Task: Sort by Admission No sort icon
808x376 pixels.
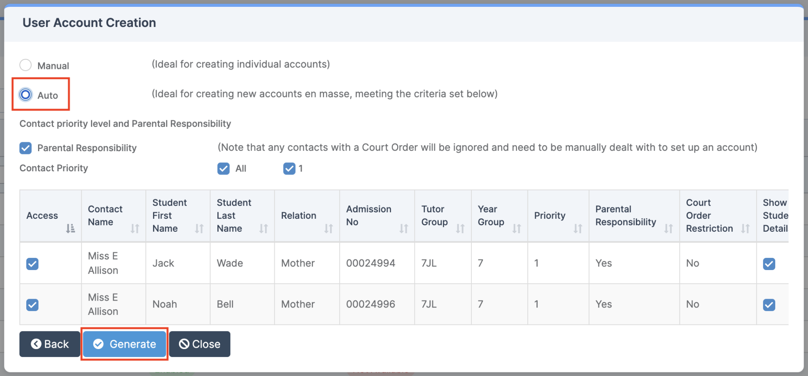Action: tap(404, 229)
